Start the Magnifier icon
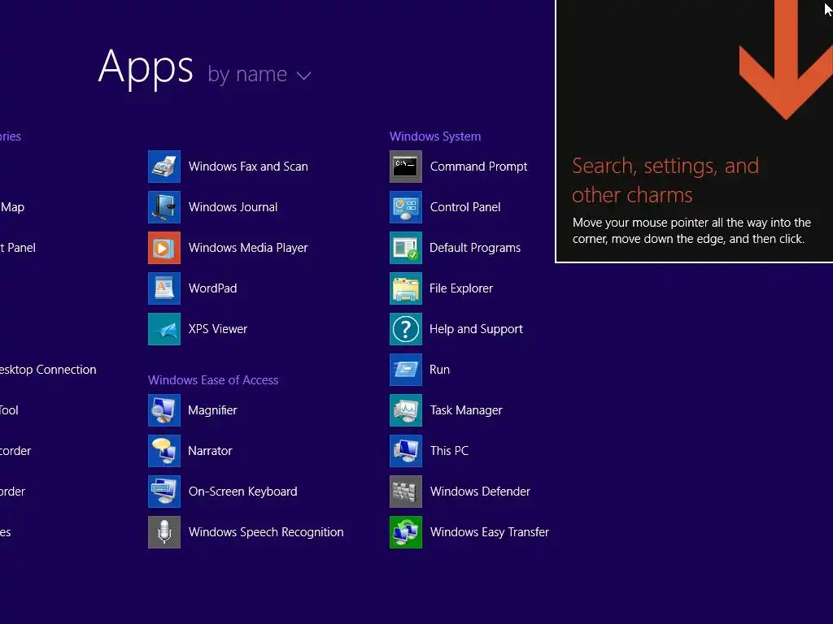The image size is (833, 624). 164,410
